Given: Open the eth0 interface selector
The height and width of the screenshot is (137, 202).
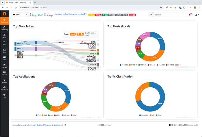Looking at the screenshot, I should [20, 15].
